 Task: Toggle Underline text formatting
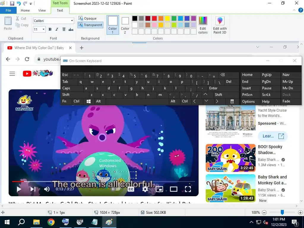click(64, 29)
